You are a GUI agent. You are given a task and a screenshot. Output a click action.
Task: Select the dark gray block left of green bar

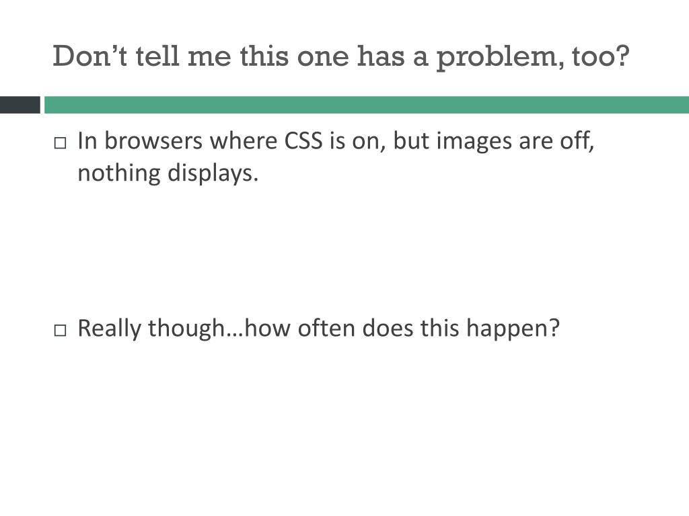(x=20, y=105)
